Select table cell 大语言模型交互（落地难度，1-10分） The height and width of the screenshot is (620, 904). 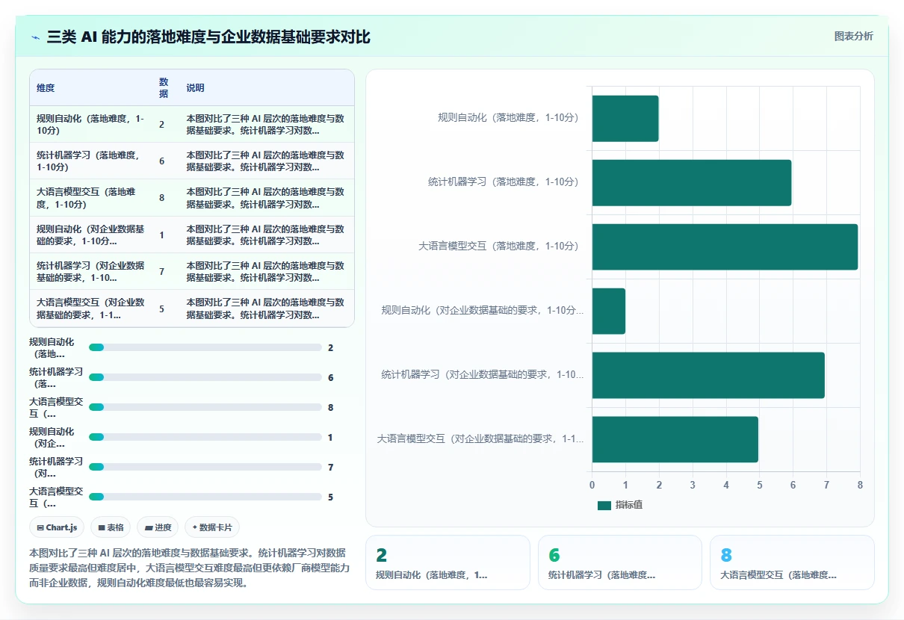pyautogui.click(x=91, y=198)
